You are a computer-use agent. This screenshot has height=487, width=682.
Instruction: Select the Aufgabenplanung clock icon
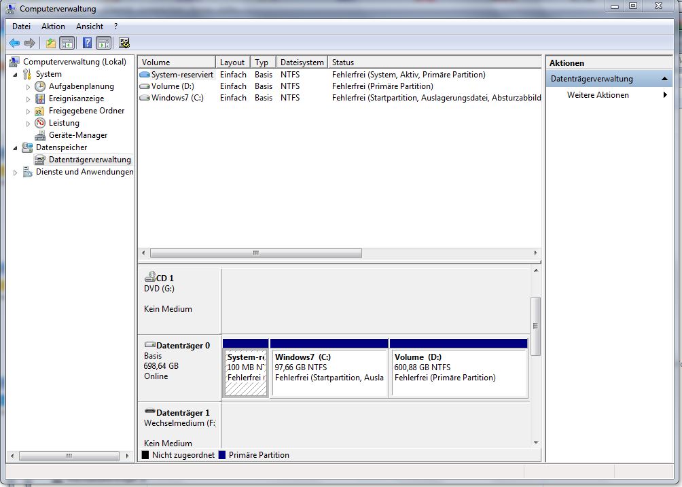coord(40,86)
